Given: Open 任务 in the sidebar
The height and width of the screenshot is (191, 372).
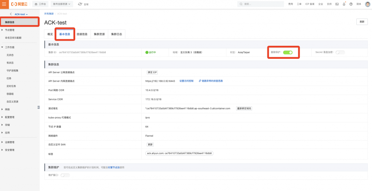Looking at the screenshot, I should (x=9, y=78).
